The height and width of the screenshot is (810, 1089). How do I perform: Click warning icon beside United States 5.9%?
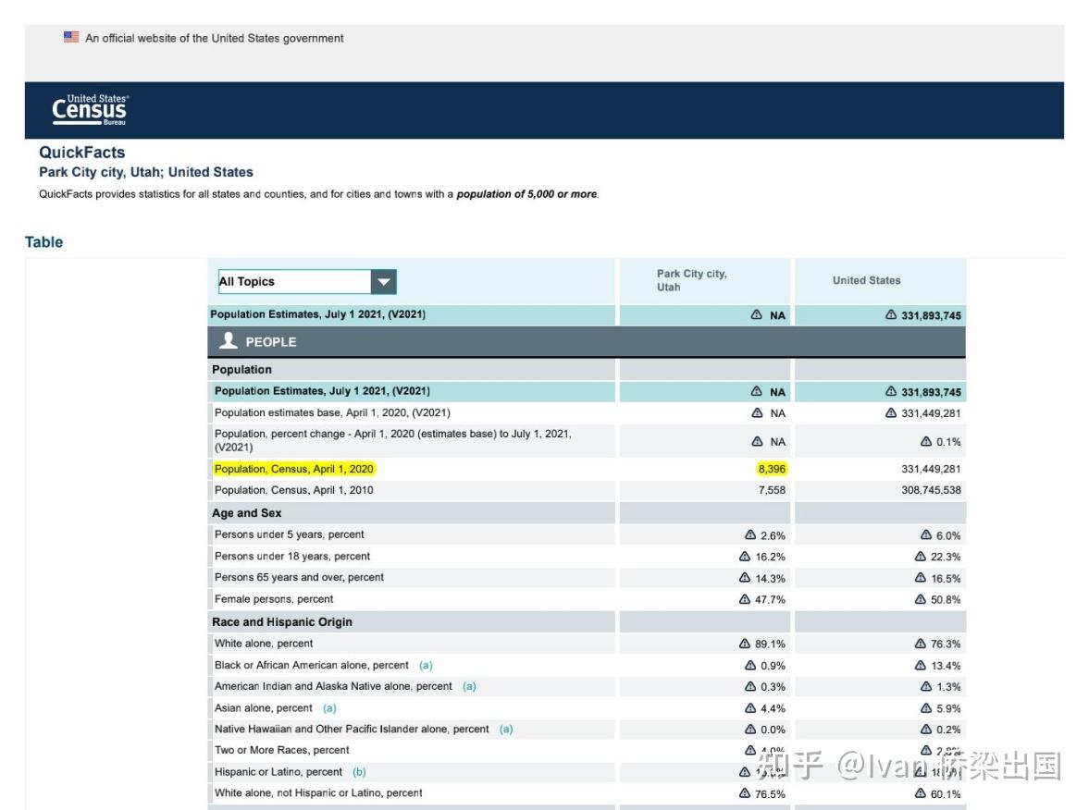(926, 708)
